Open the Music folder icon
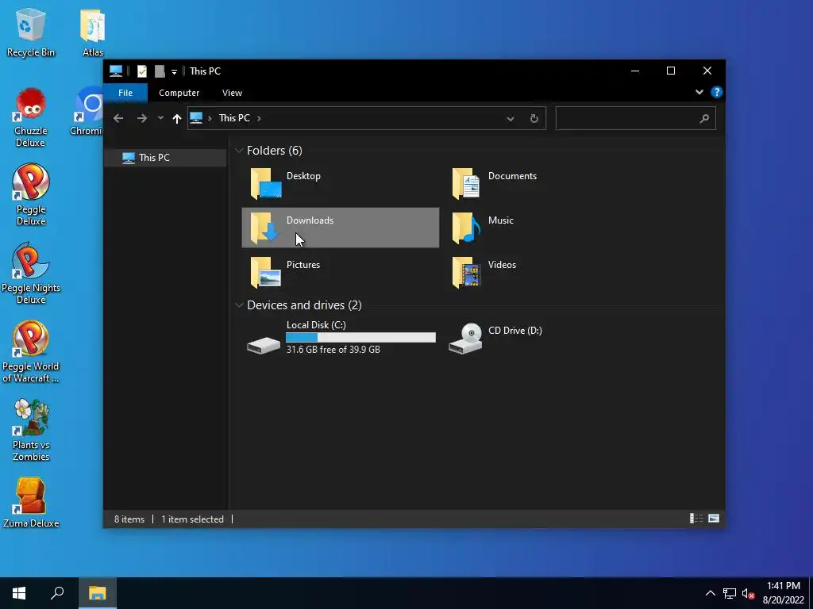Screen dimensions: 813x609 [465, 228]
